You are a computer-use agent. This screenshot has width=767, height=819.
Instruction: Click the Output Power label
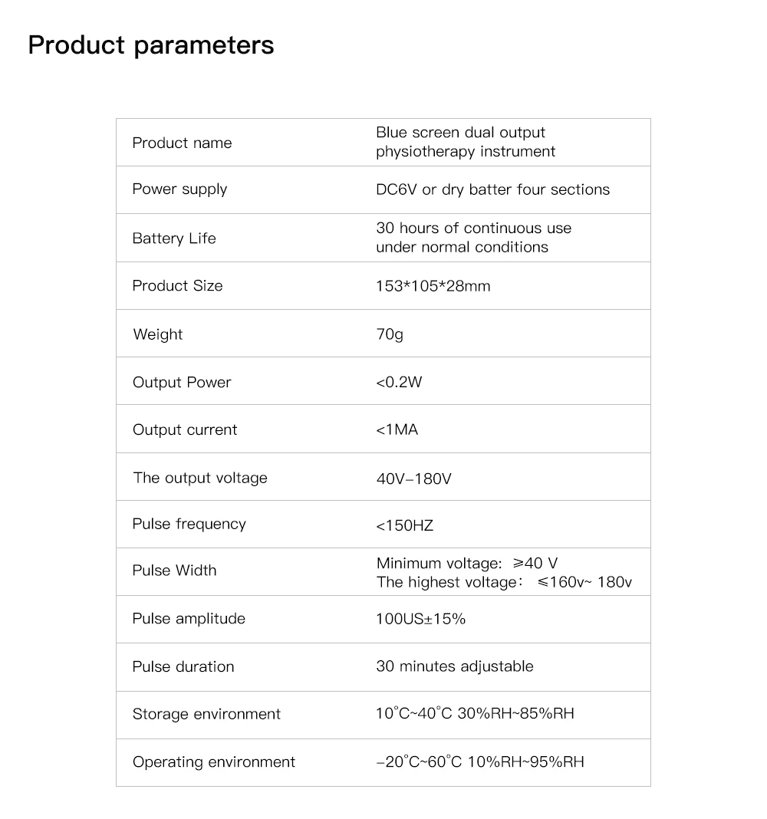pos(182,383)
